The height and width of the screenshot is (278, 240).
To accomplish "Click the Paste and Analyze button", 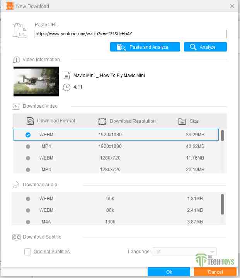I will (x=145, y=47).
